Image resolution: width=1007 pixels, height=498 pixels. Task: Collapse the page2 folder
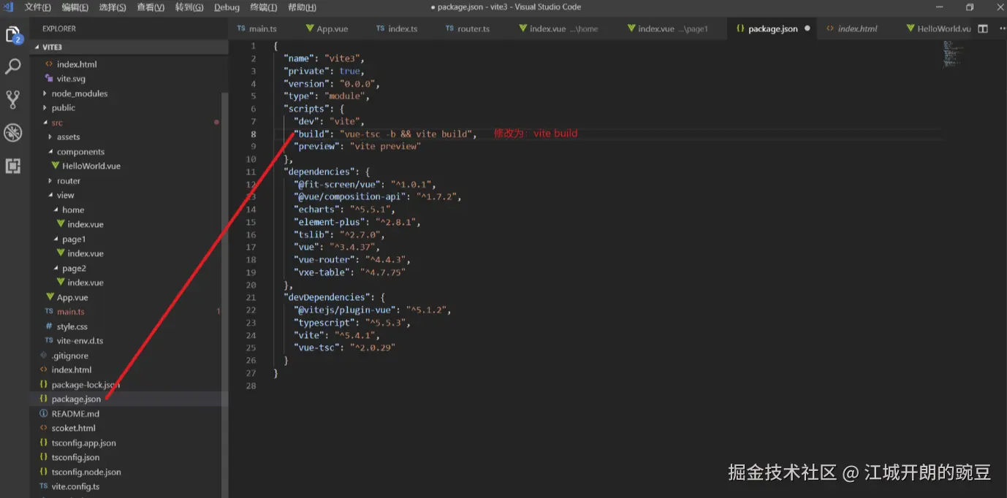pos(74,268)
